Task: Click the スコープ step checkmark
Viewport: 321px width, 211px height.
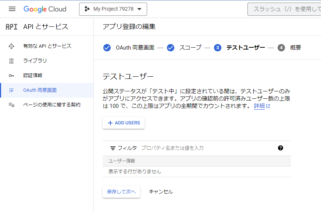Action: (x=171, y=48)
